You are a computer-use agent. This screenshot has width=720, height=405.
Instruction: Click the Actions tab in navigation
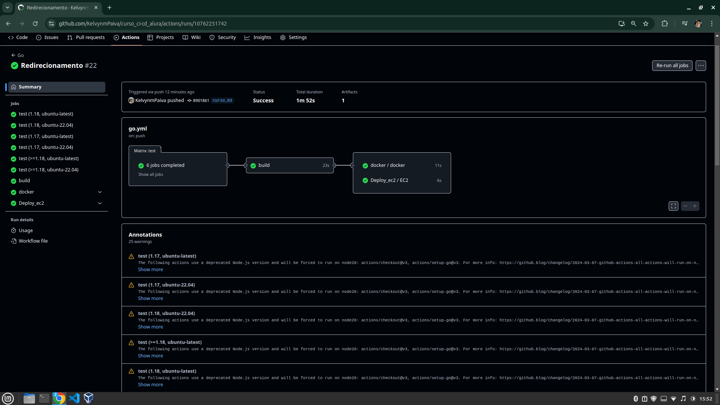130,37
